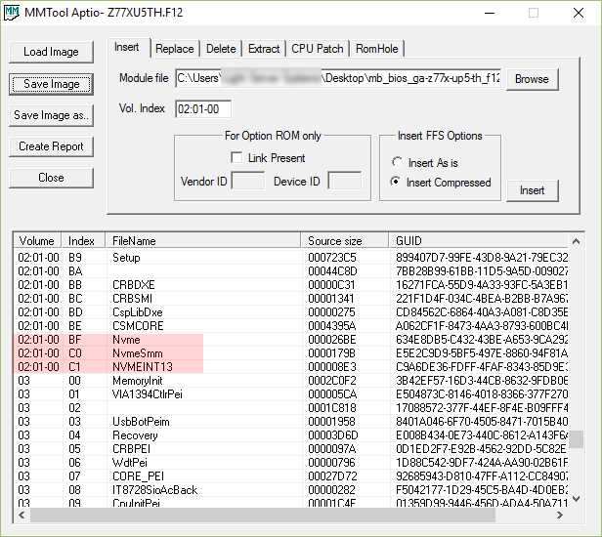Open the RomHole tab
Viewport: 602px width, 537px height.
click(x=376, y=49)
